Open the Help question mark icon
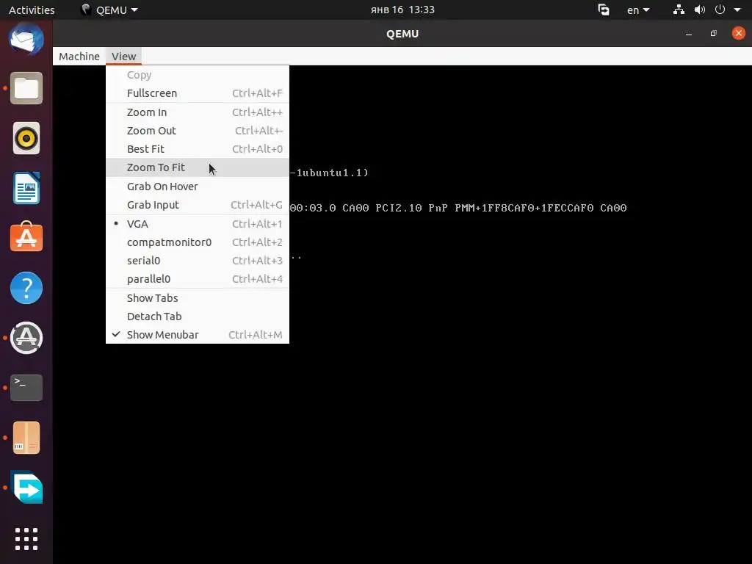Screen dimensions: 752x564 point(26,288)
